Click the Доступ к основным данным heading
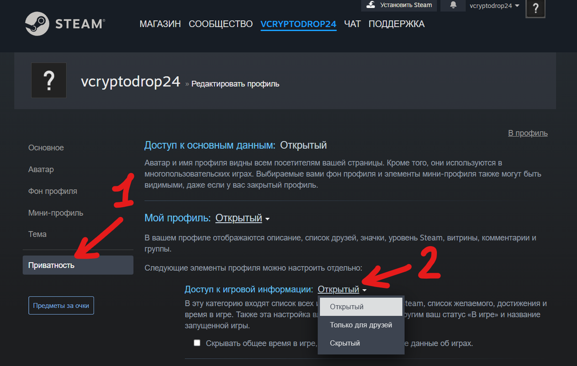The width and height of the screenshot is (577, 366). click(210, 145)
